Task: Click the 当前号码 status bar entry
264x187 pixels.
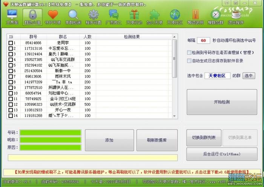Action: tap(60, 182)
